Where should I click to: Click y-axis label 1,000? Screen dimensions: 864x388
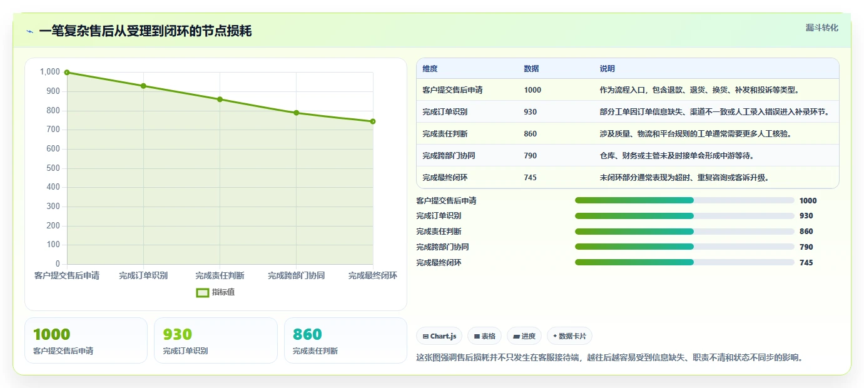pyautogui.click(x=50, y=72)
